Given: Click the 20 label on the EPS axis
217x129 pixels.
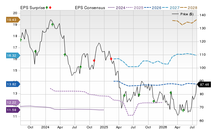Looking at the screenshot, I should tap(15, 13).
